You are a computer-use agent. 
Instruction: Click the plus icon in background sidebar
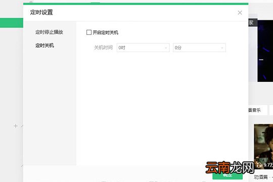16,126
